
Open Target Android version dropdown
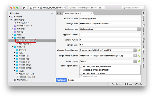[135, 56]
